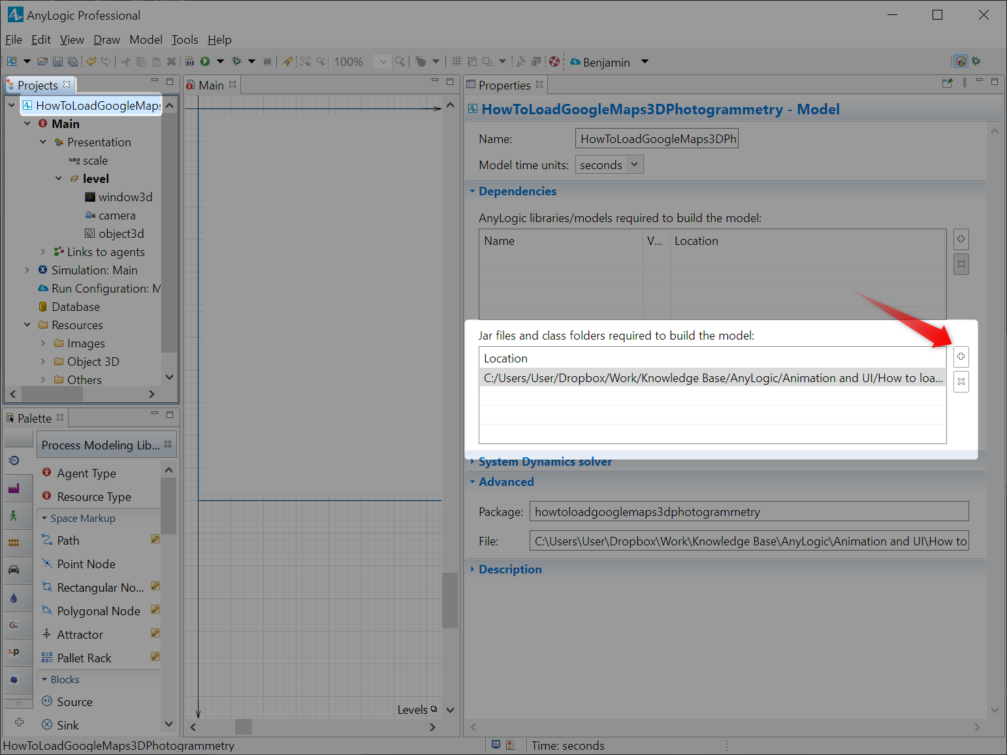Open the Process Modeling Library palette tab
This screenshot has height=755, width=1007.
[14, 460]
